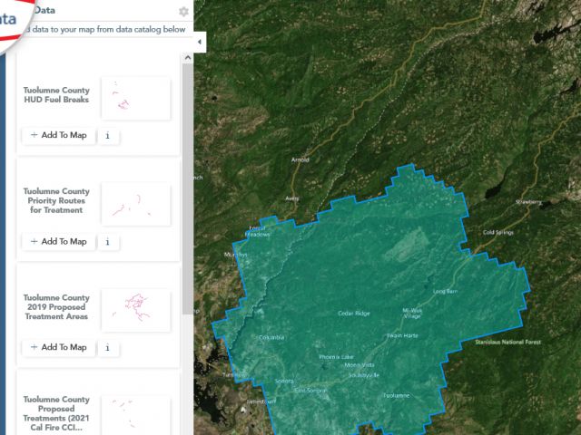Open the settings gear in Add Data panel
Viewport: 581px width, 435px height.
183,12
